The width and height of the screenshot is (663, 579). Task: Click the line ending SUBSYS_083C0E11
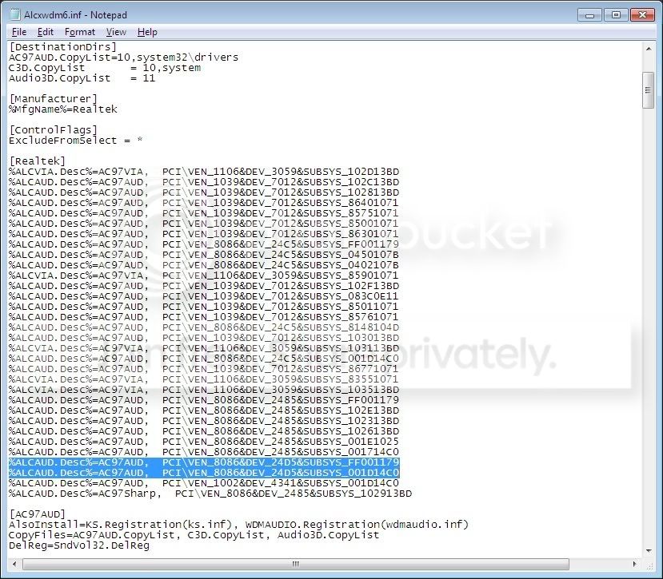[204, 296]
